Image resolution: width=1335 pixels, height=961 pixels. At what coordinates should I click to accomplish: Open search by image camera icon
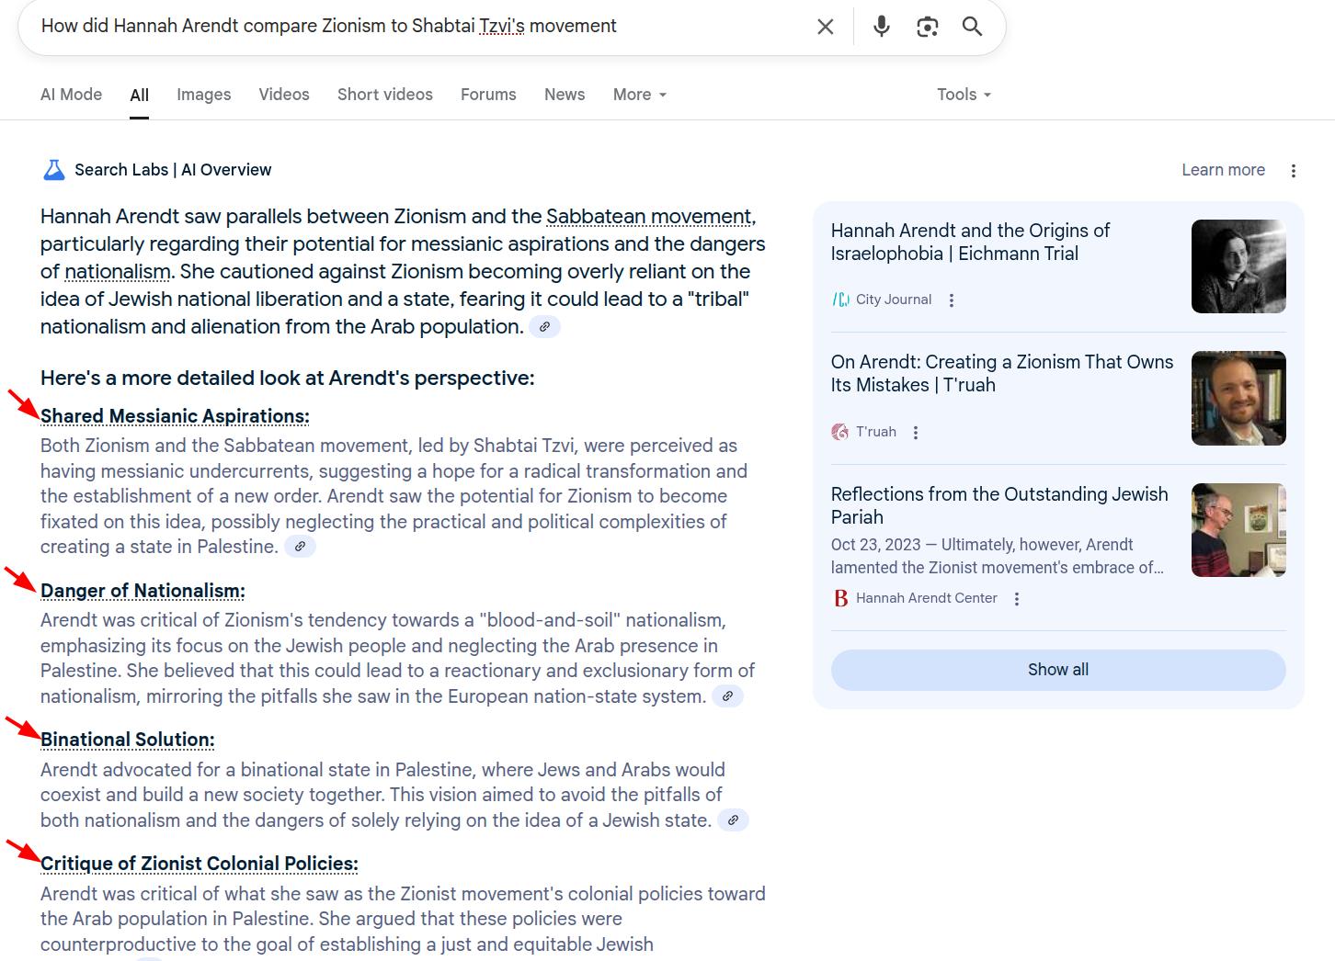click(927, 27)
